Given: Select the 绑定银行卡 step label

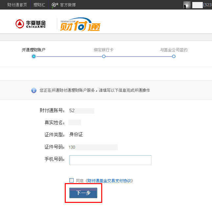Looking at the screenshot, I should pos(104,50).
